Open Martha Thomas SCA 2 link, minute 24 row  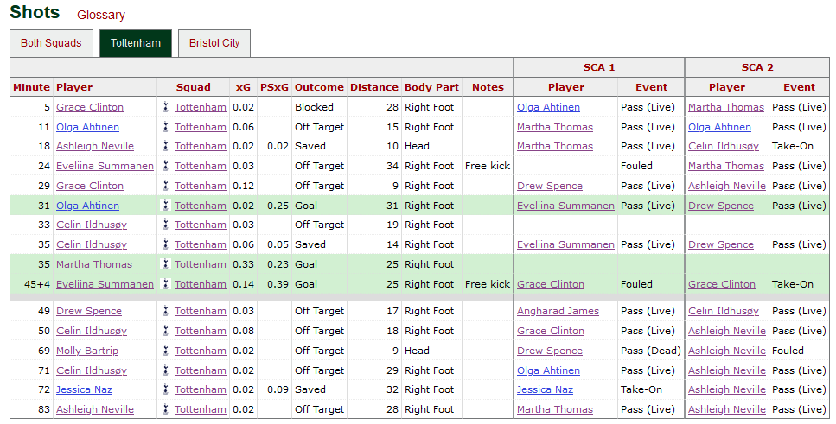(726, 166)
